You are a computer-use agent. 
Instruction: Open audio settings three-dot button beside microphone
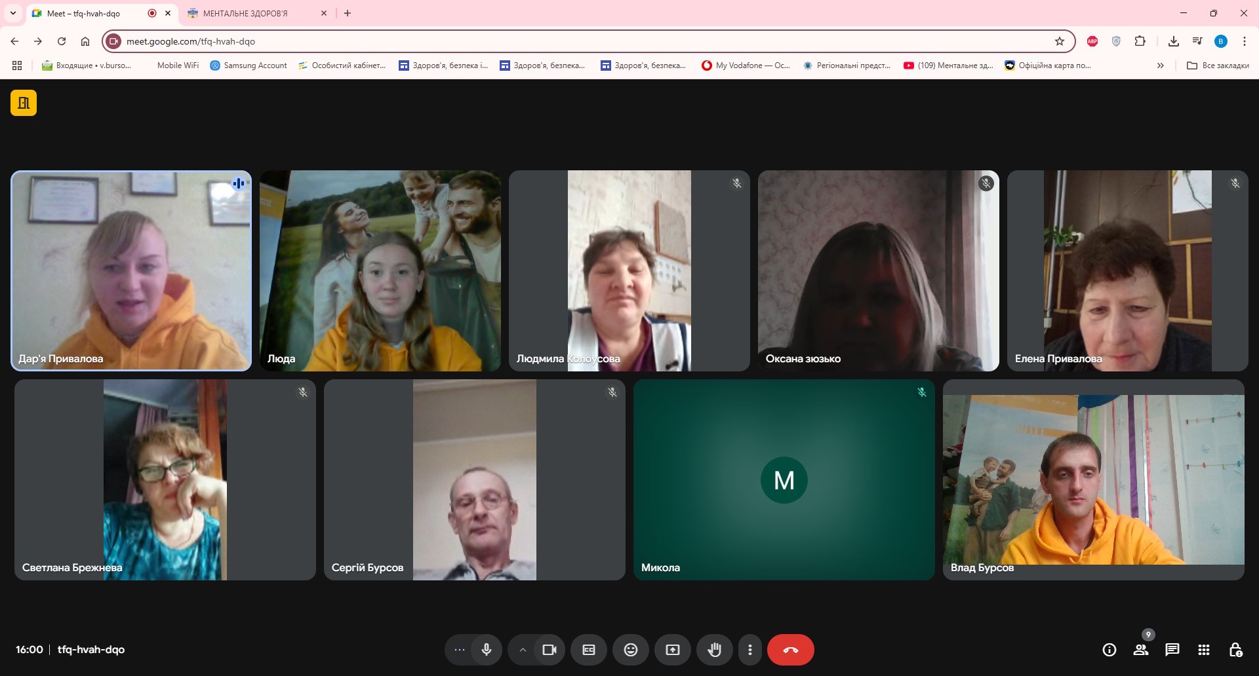point(460,650)
